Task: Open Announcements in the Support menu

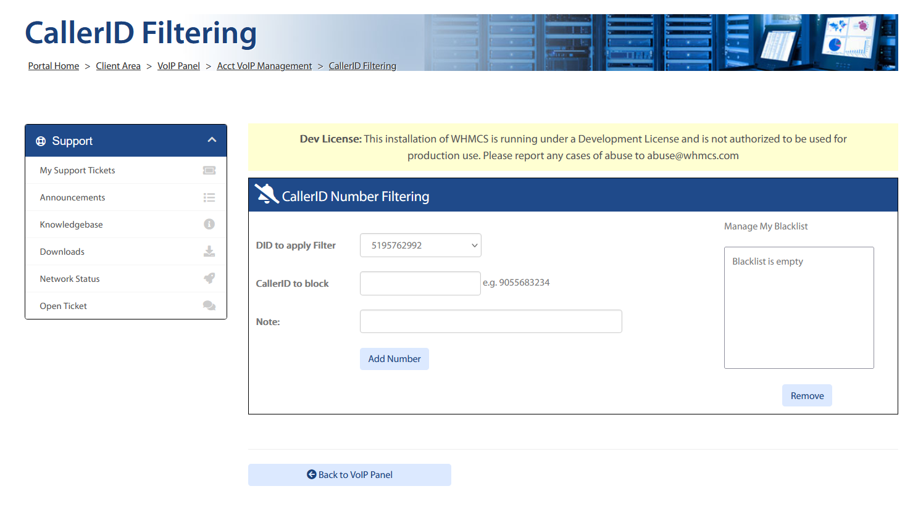Action: (126, 197)
